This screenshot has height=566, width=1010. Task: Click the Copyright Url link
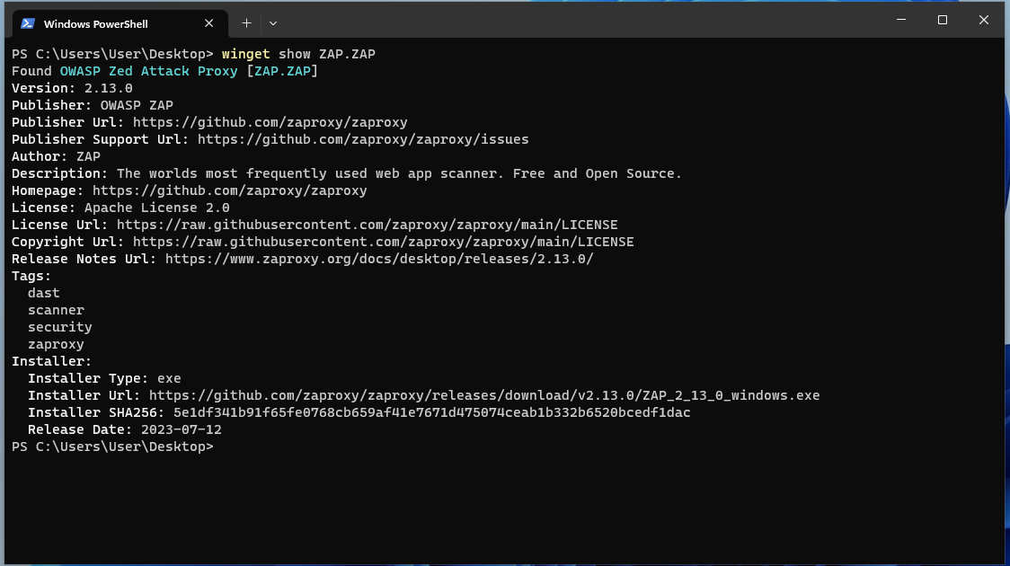pos(383,242)
